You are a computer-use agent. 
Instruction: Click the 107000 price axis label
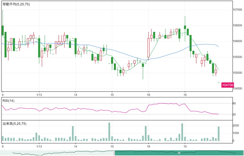(237, 10)
